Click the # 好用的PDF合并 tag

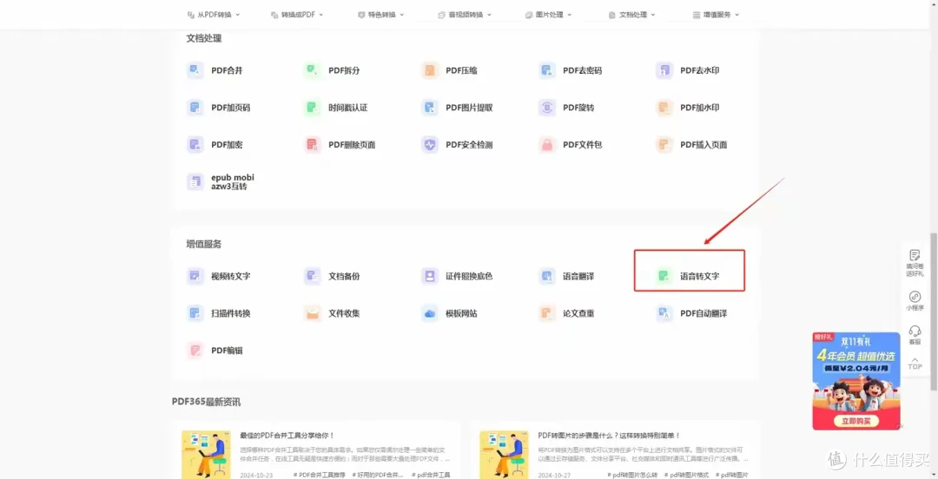pyautogui.click(x=380, y=475)
